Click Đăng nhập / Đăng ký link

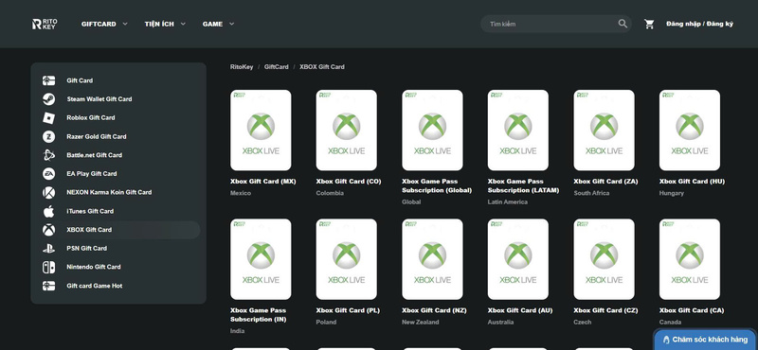coord(699,24)
